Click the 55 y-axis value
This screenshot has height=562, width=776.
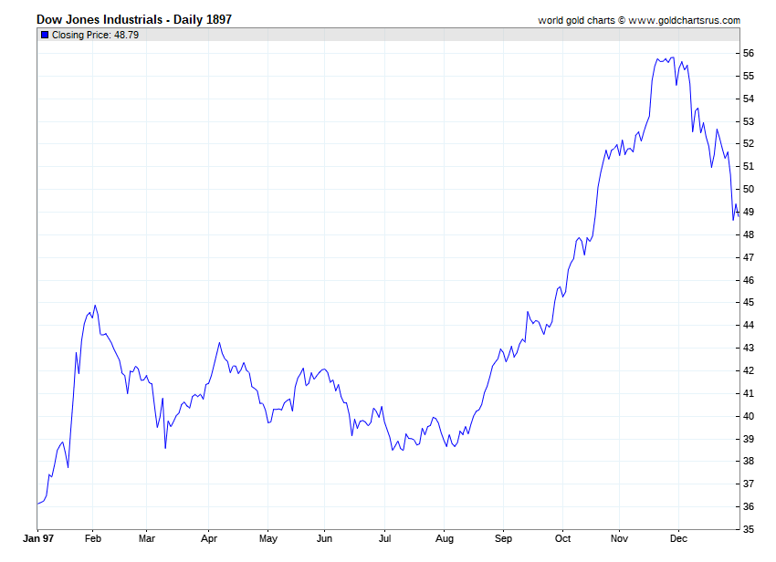(x=749, y=76)
